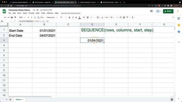Open the Format menu
Viewport: 182px width, 102px height.
(31, 13)
